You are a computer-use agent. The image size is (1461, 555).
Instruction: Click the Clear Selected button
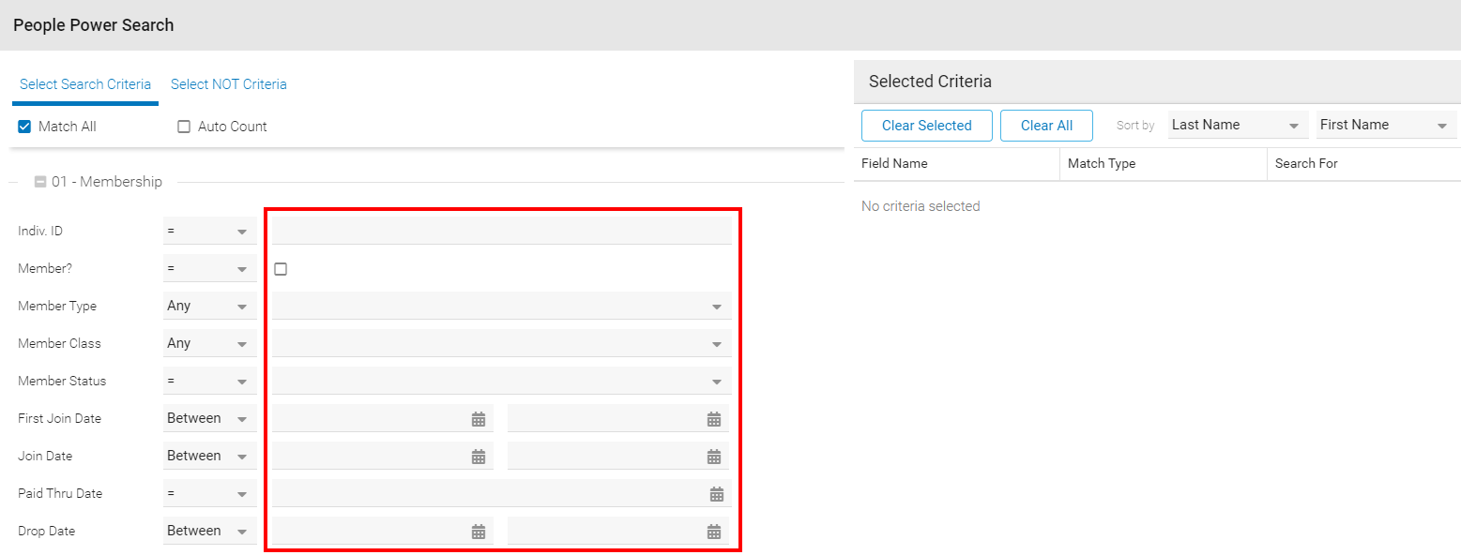[927, 126]
